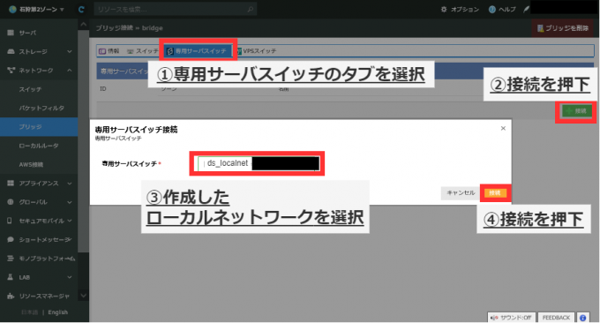Click the sidebar scroll-down arrow

click(84, 295)
